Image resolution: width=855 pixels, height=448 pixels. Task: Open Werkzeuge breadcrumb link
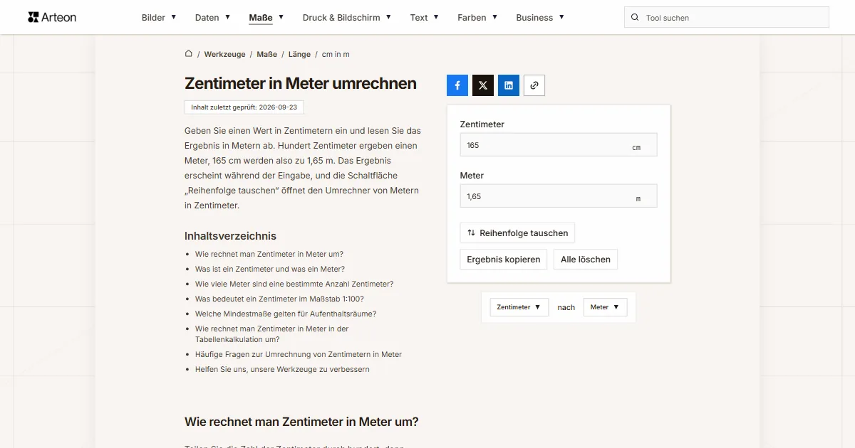[x=224, y=54]
